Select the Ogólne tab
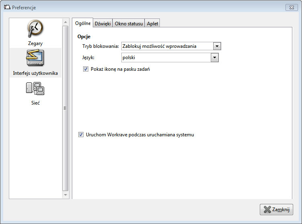The image size is (302, 224). pos(83,23)
